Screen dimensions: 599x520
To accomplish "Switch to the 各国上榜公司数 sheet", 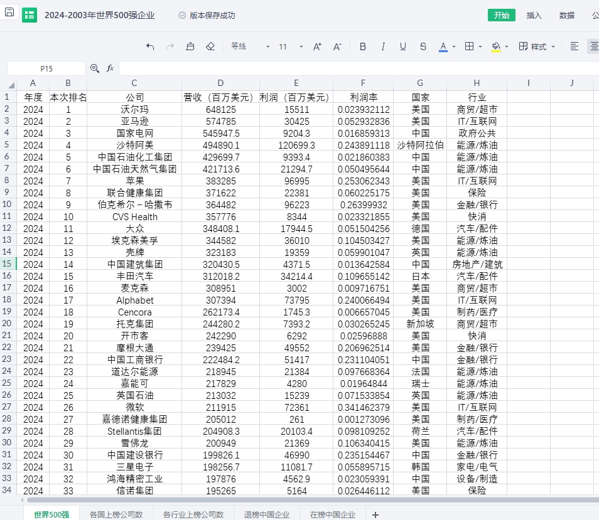I will pyautogui.click(x=116, y=514).
